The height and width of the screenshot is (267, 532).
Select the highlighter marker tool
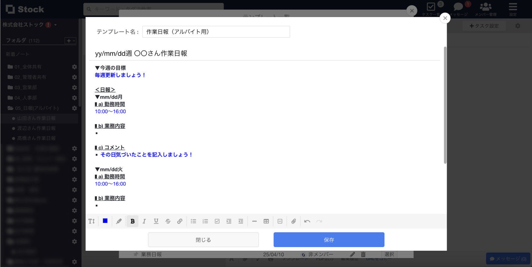[x=119, y=221]
